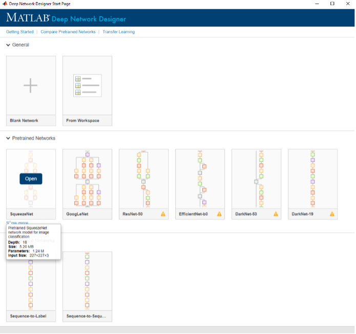Close the Deep Network Designer Start Page
This screenshot has width=356, height=334.
[x=348, y=4]
